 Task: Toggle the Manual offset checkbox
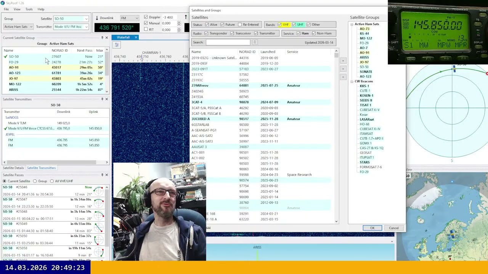click(146, 23)
